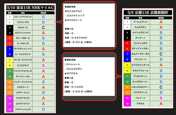Click the '▲⑭バルセシート' line in top bubble
The width and height of the screenshot is (176, 115).
point(73,20)
